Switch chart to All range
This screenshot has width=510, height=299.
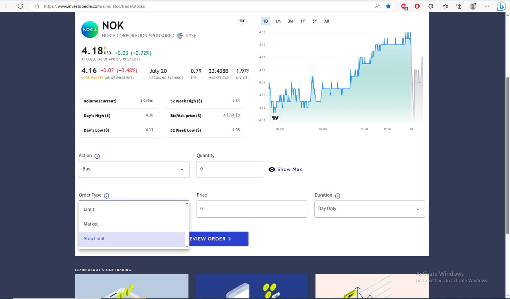(x=327, y=21)
